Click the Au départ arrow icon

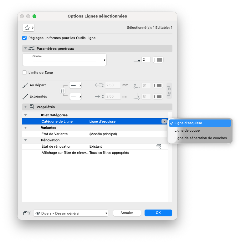tap(25, 85)
